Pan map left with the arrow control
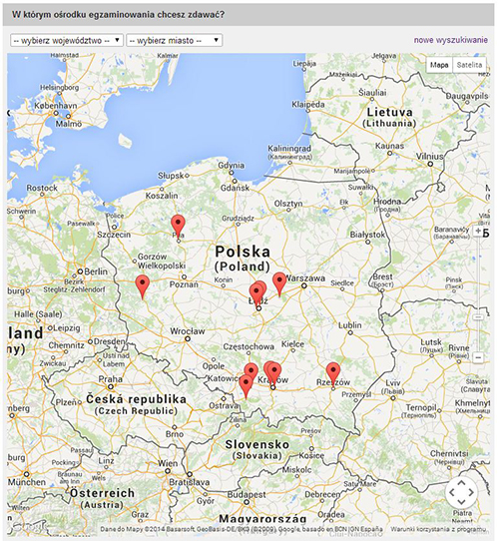This screenshot has width=499, height=541. [452, 493]
